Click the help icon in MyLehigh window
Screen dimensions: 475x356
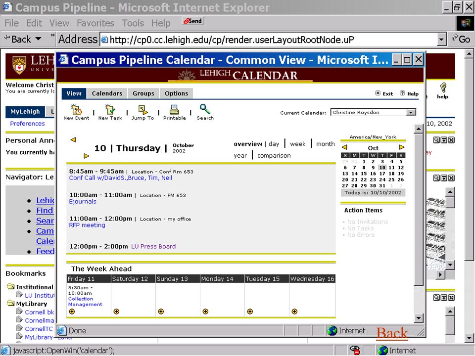443,90
